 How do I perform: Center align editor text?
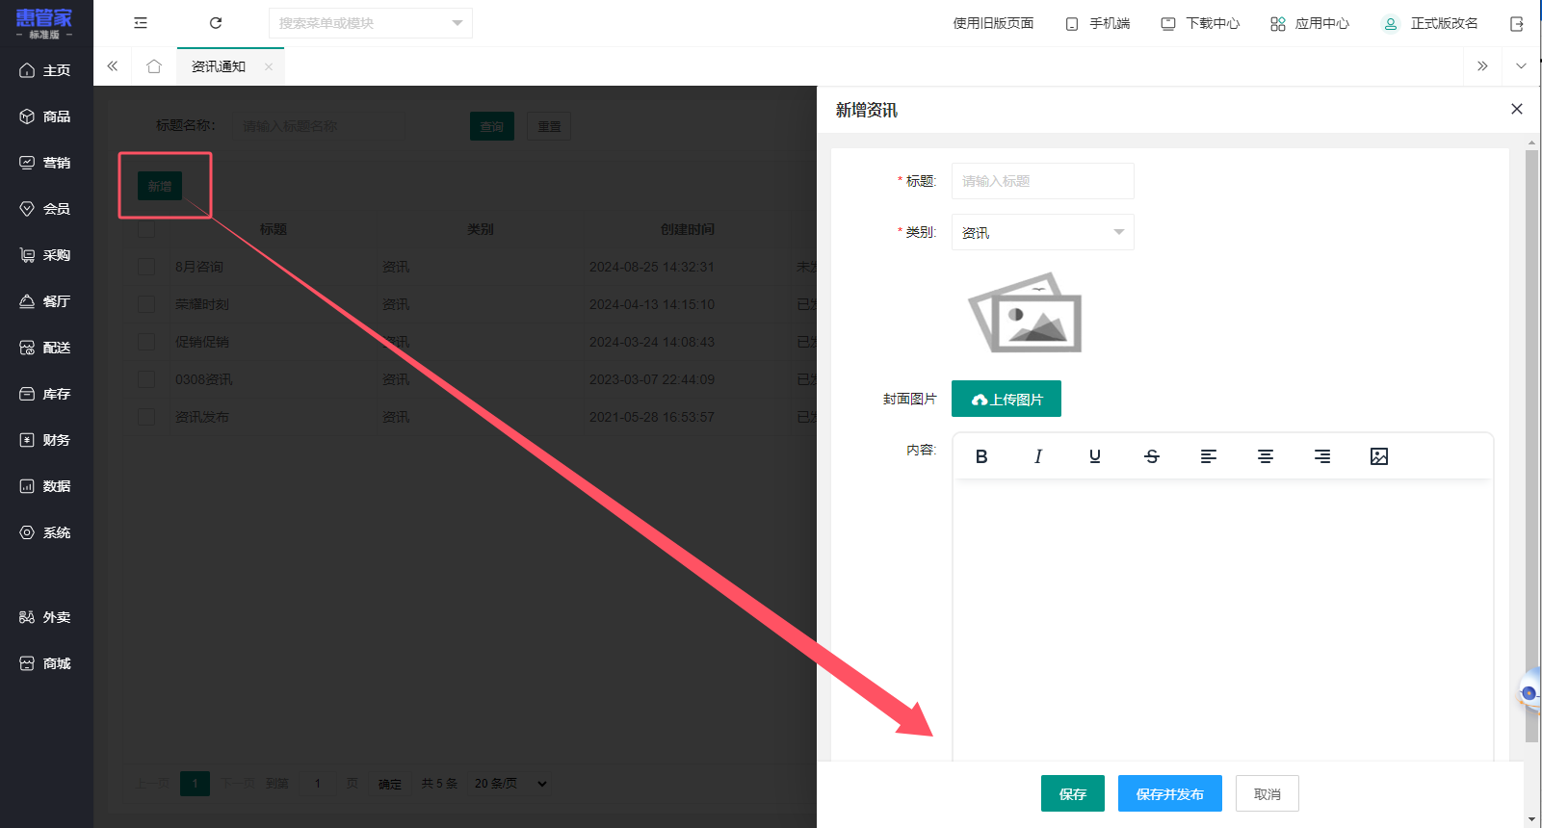(x=1266, y=456)
